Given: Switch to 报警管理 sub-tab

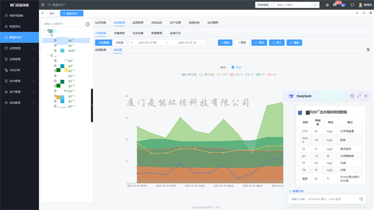Looking at the screenshot, I should tap(156, 33).
